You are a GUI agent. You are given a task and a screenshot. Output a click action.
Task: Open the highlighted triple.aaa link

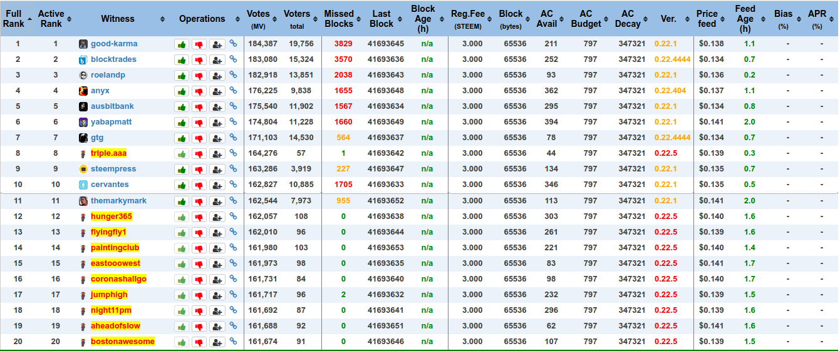pyautogui.click(x=107, y=153)
